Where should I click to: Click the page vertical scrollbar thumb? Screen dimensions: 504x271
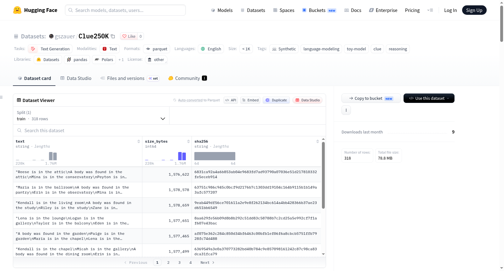click(x=501, y=24)
